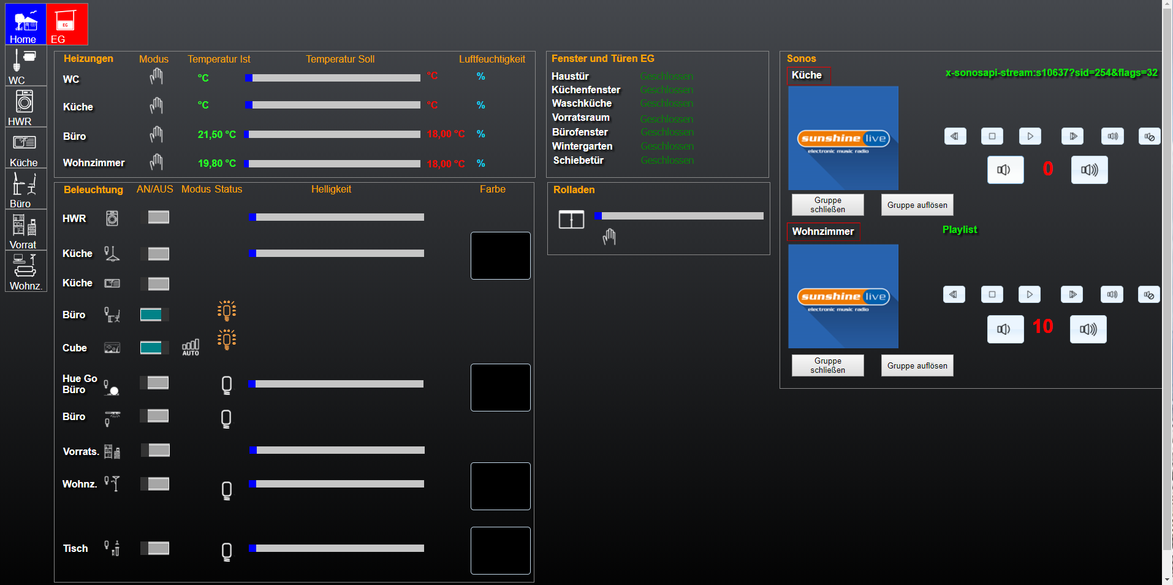Adjust the WC target temperature slider
Viewport: 1173px width, 585px height.
pos(332,78)
